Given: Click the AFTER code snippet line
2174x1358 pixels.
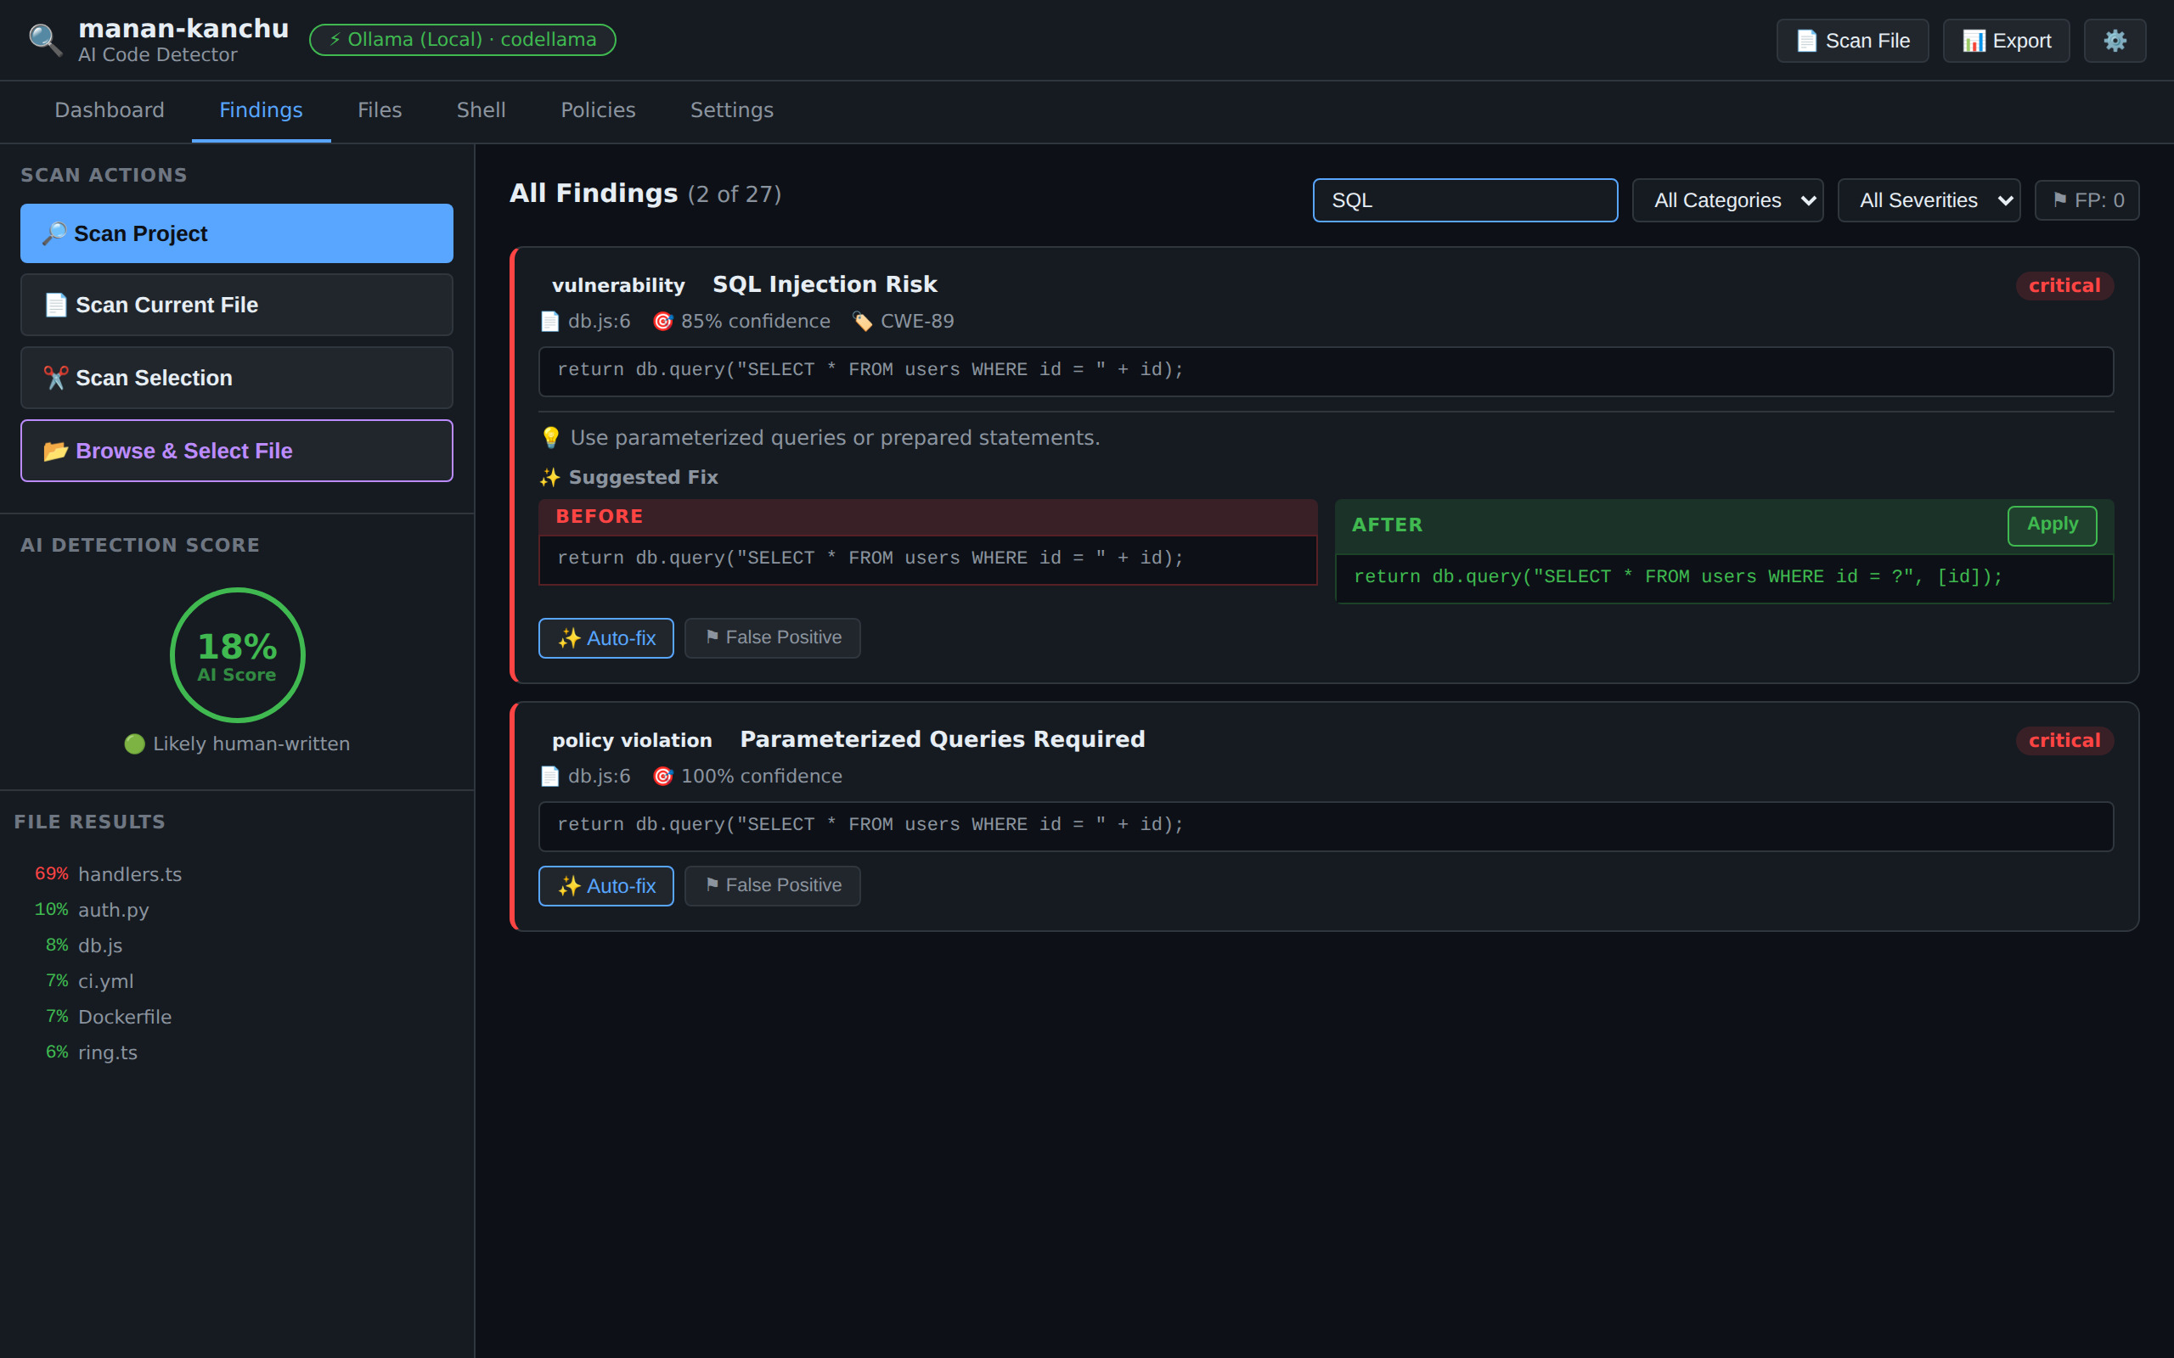Looking at the screenshot, I should coord(1678,577).
